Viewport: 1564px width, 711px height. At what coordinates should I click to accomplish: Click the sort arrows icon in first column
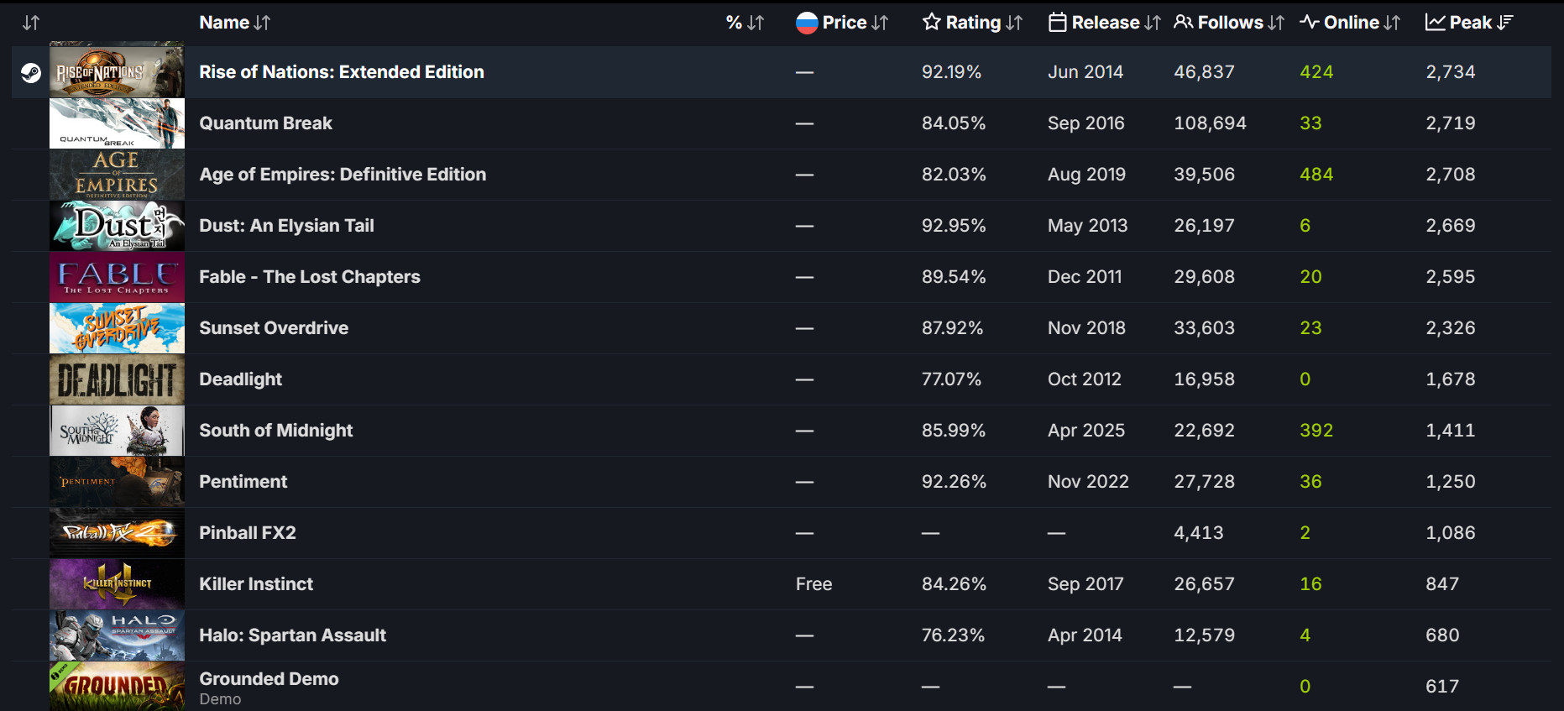click(31, 23)
